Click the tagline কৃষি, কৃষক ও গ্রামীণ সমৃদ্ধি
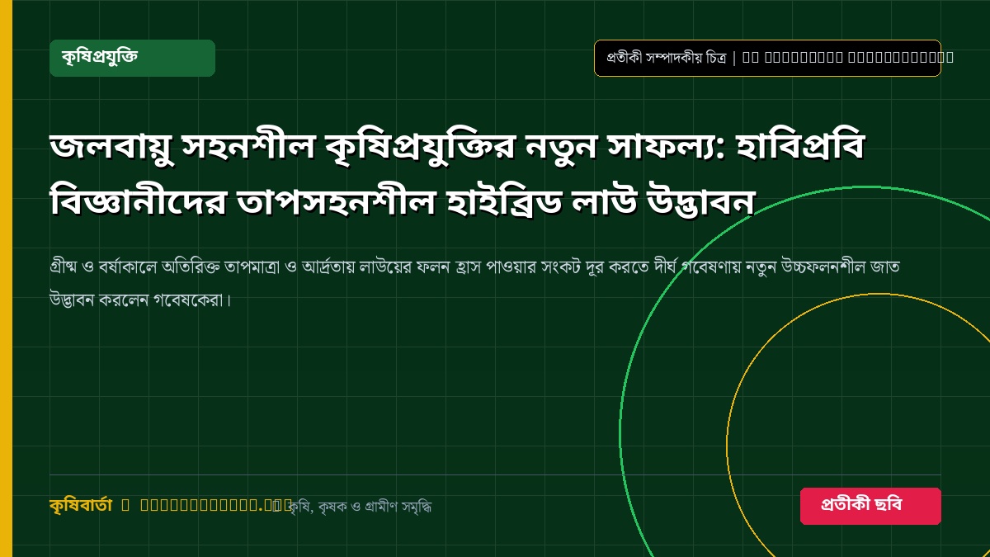Image resolution: width=990 pixels, height=557 pixels. [x=361, y=507]
